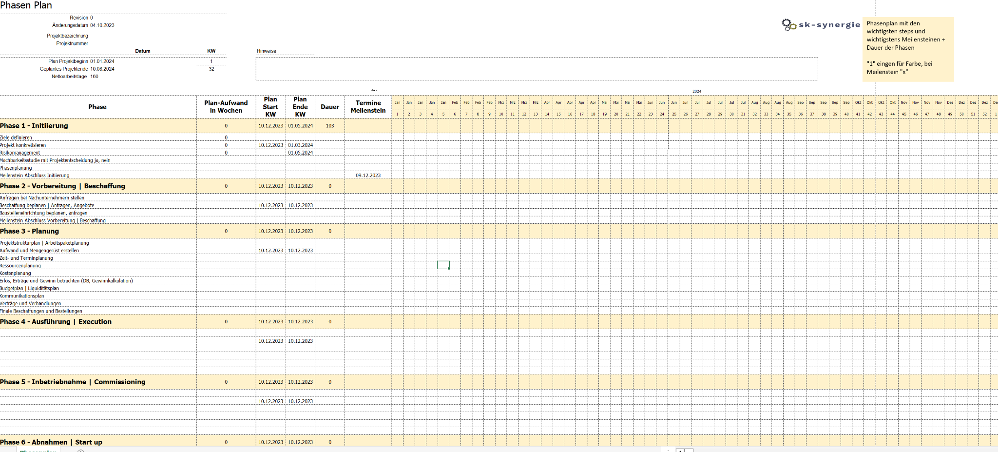Select Phase 3 Dauer value 0
The image size is (998, 452).
coord(330,231)
